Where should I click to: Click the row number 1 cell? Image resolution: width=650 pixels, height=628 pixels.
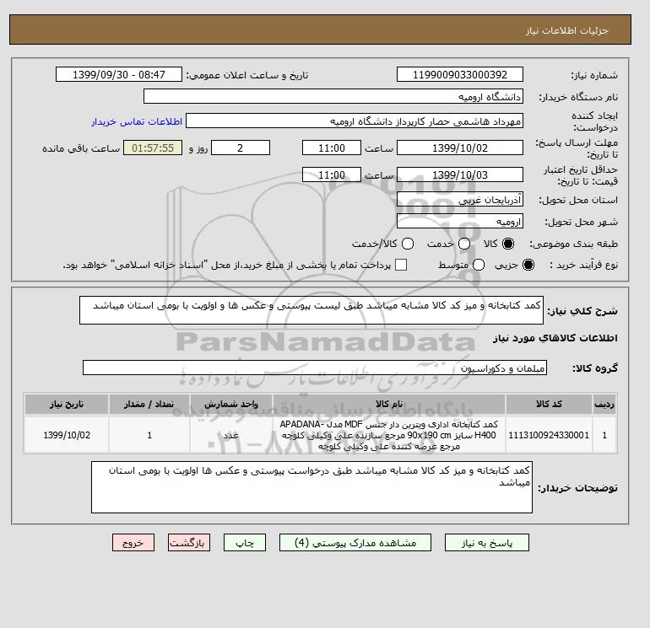[x=604, y=435]
